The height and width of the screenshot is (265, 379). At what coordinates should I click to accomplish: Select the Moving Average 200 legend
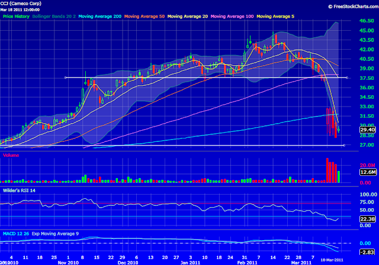pyautogui.click(x=100, y=17)
